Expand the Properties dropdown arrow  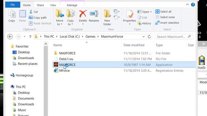pos(129,24)
